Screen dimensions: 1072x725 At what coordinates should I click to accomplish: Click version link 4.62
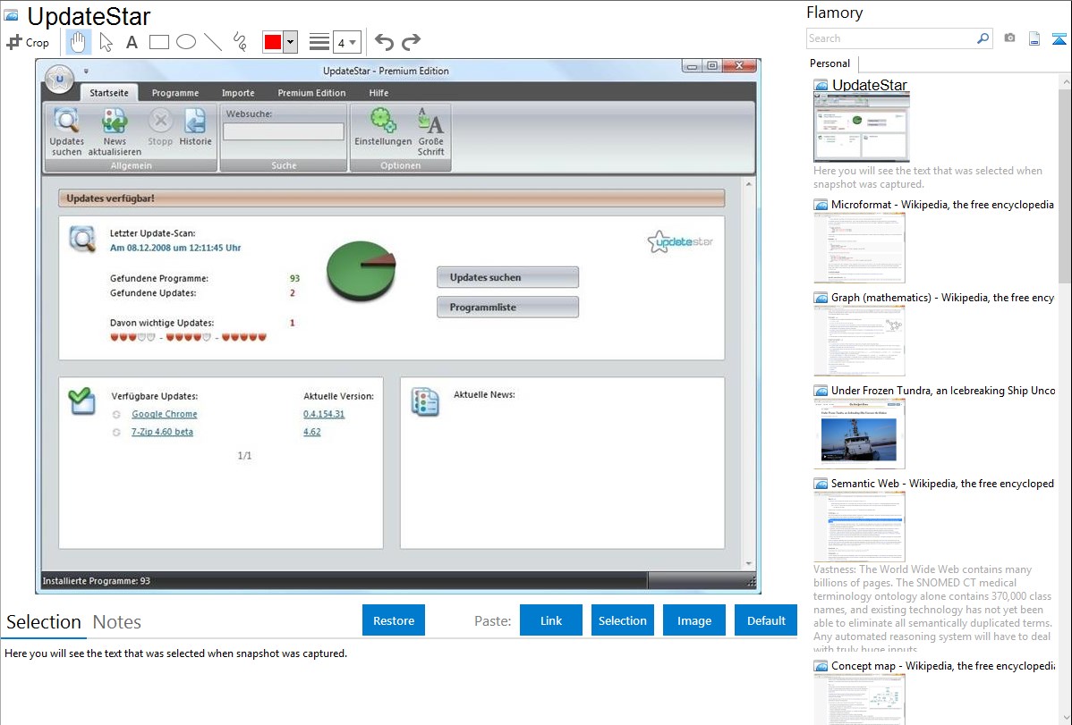(x=311, y=432)
